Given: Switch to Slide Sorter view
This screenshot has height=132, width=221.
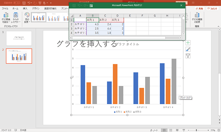Looking at the screenshot, I should pos(171,130).
